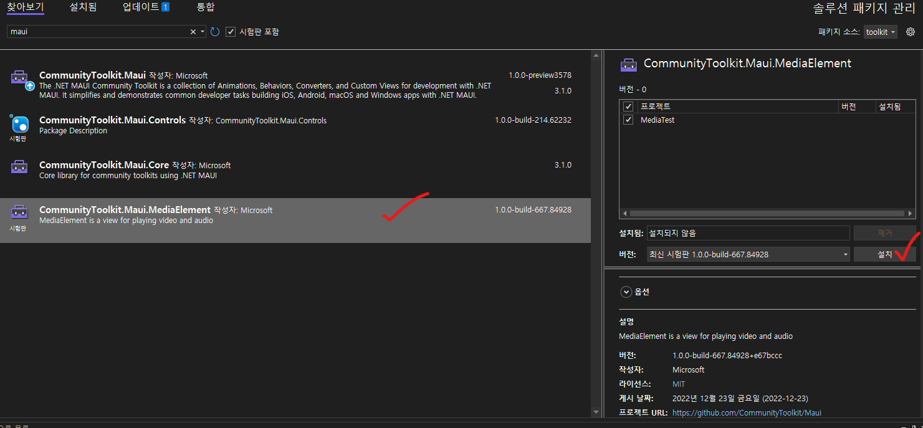This screenshot has height=428, width=923.
Task: Toggle MediaTest project checkbox
Action: click(x=628, y=120)
